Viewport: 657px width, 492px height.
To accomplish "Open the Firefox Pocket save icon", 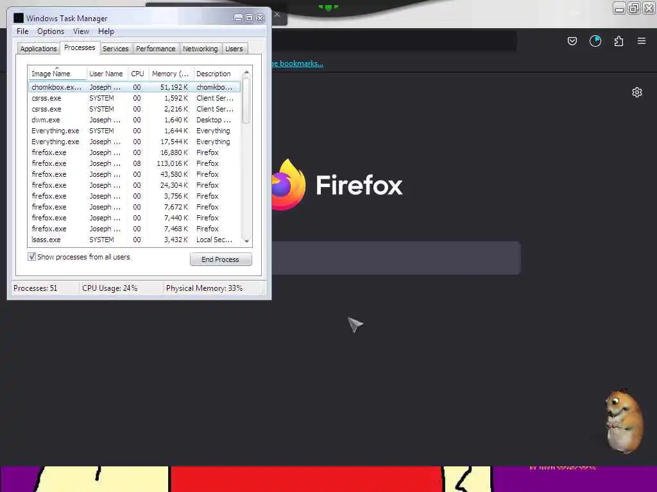I will [572, 41].
